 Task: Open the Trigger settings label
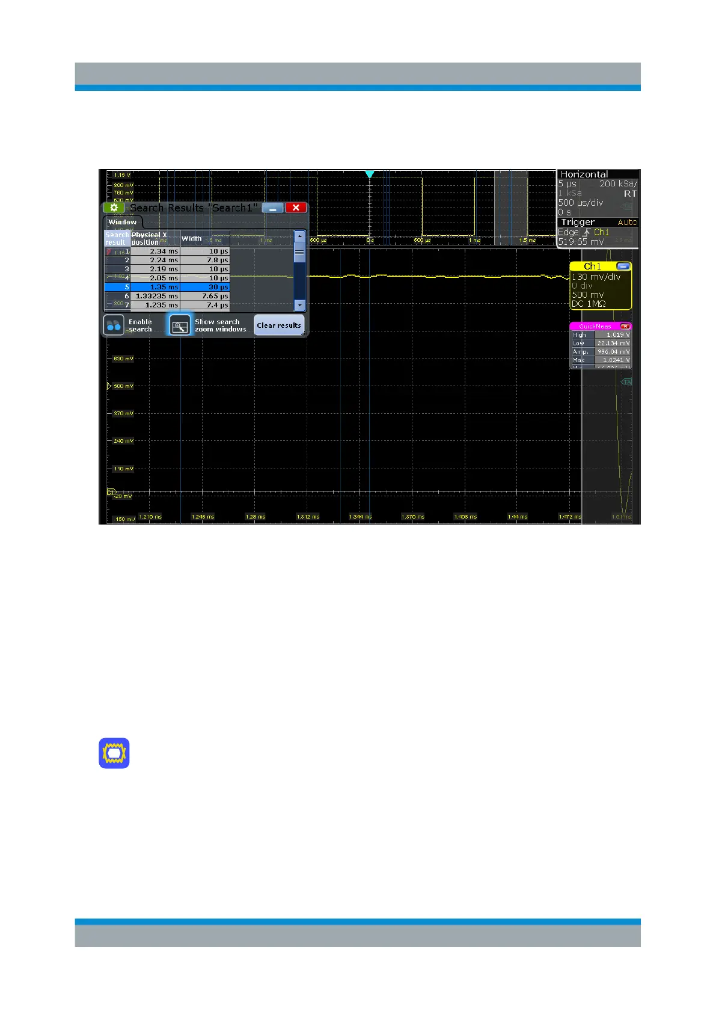pyautogui.click(x=578, y=222)
